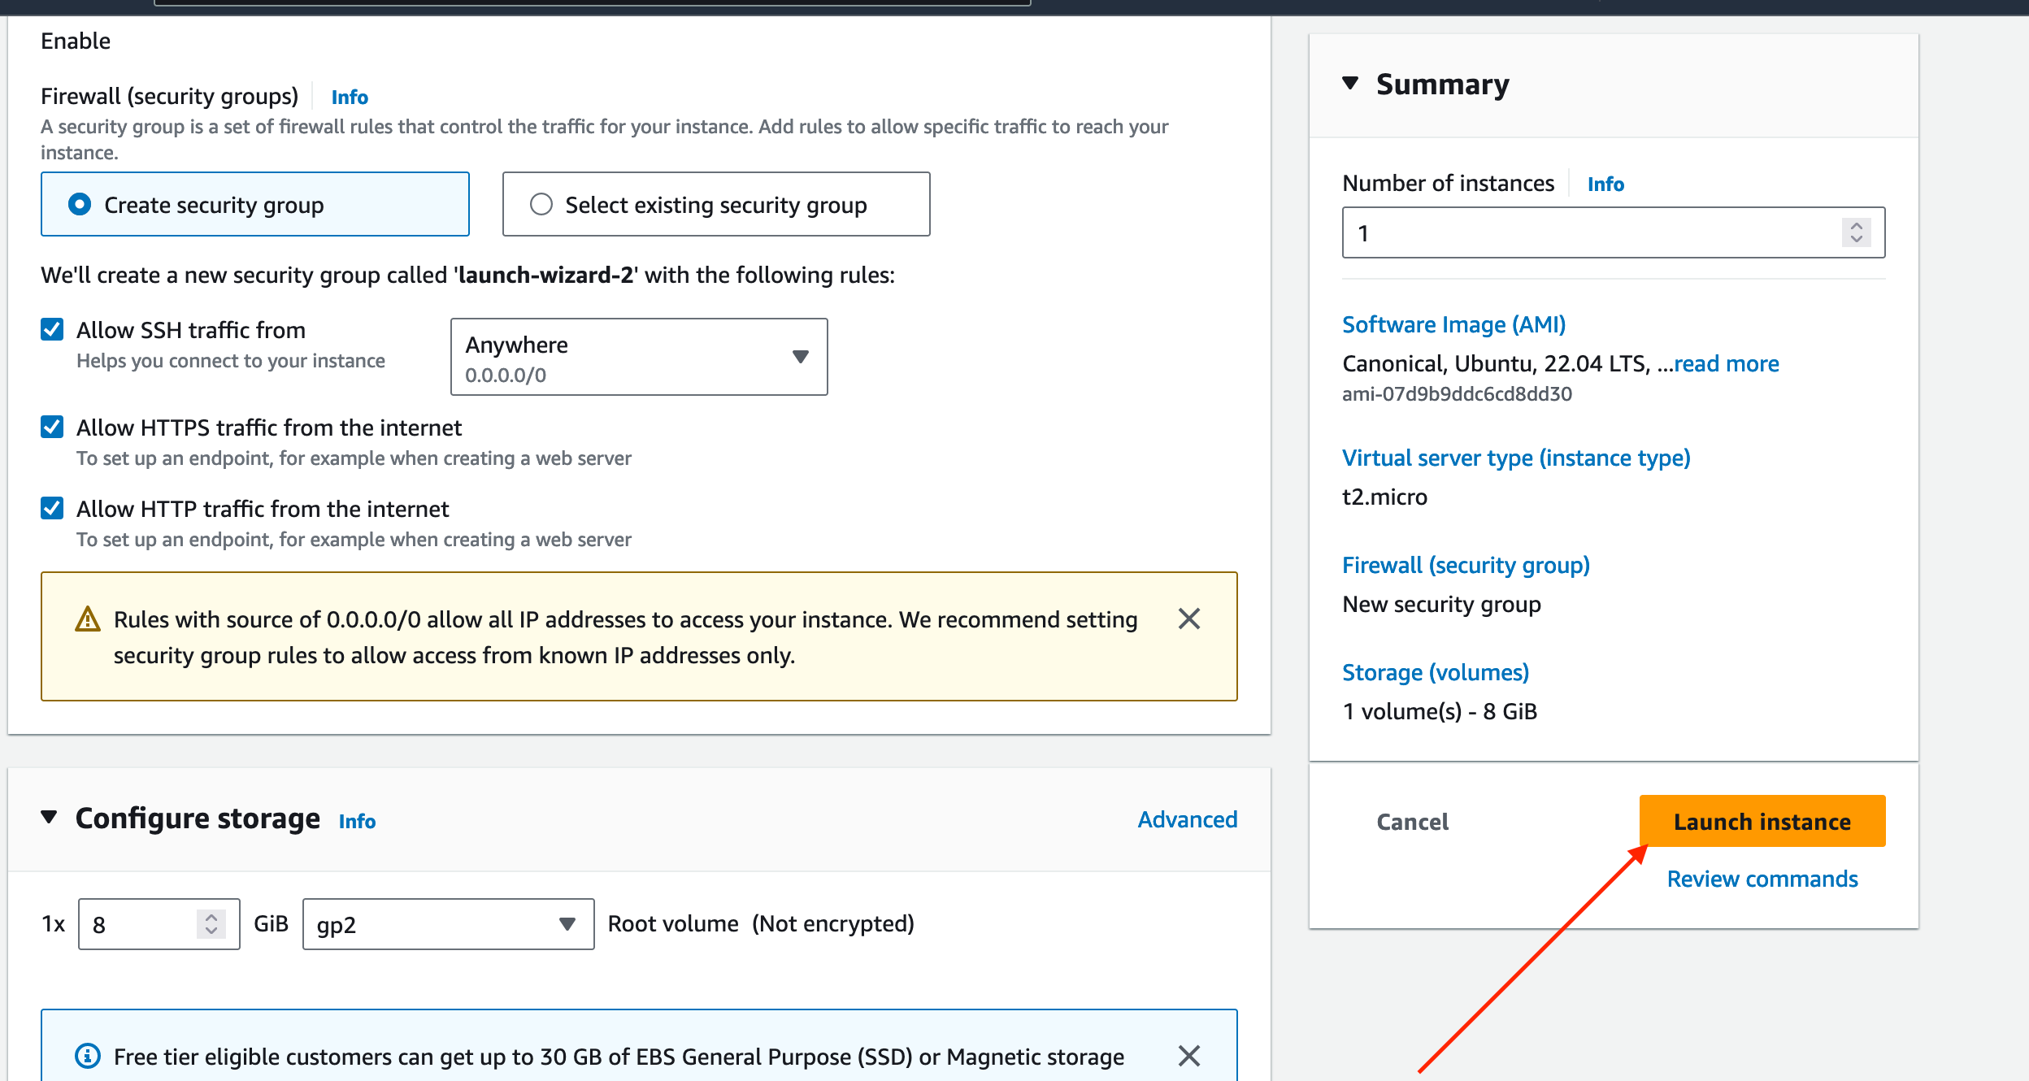The image size is (2029, 1081).
Task: Close the free tier info banner
Action: tap(1188, 1056)
